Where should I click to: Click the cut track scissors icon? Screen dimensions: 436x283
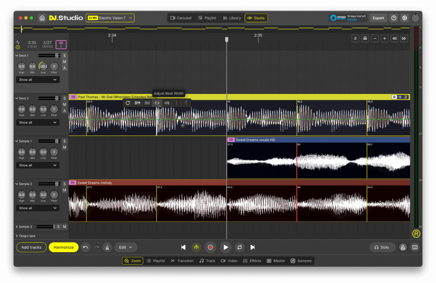[107, 247]
